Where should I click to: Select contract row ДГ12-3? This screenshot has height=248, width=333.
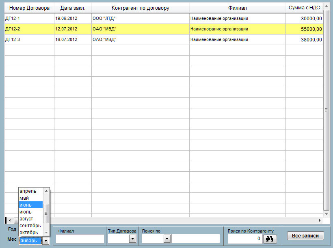pyautogui.click(x=164, y=39)
